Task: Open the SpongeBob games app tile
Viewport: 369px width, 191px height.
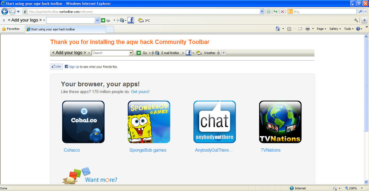Action: click(x=149, y=122)
